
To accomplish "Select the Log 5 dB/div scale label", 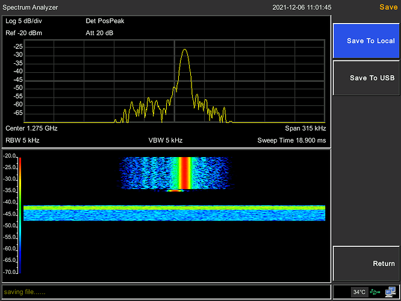I will pos(23,21).
